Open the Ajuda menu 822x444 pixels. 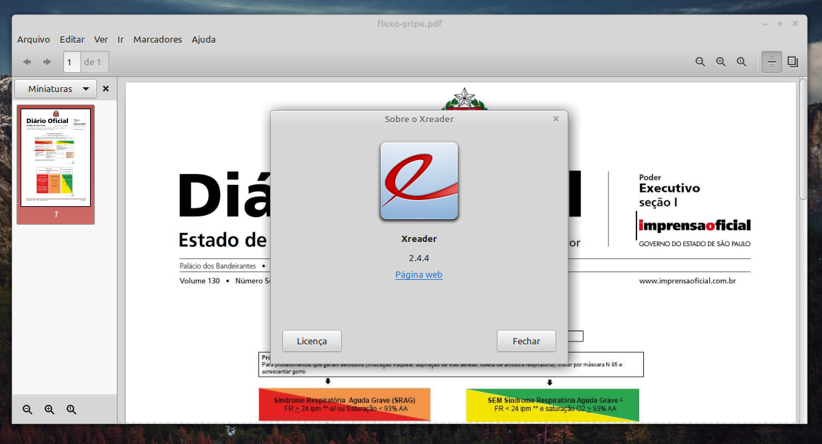pyautogui.click(x=203, y=39)
